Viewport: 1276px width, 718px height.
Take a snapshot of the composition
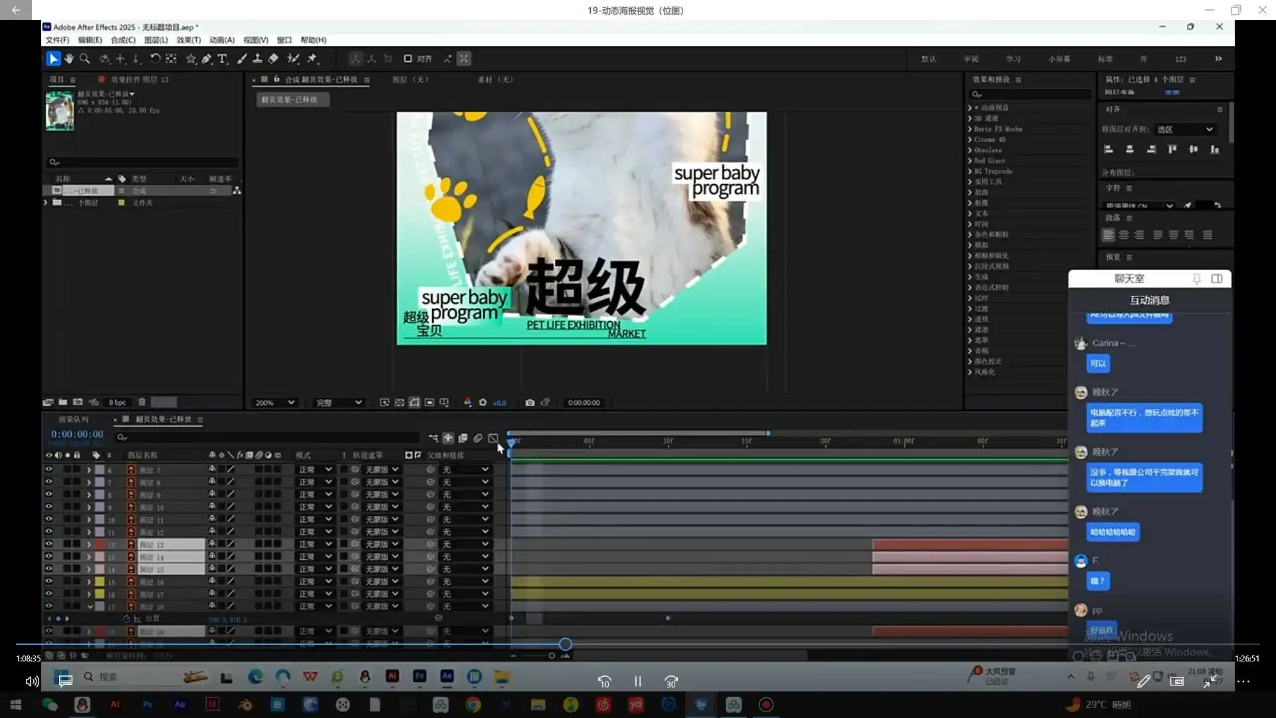[x=530, y=402]
